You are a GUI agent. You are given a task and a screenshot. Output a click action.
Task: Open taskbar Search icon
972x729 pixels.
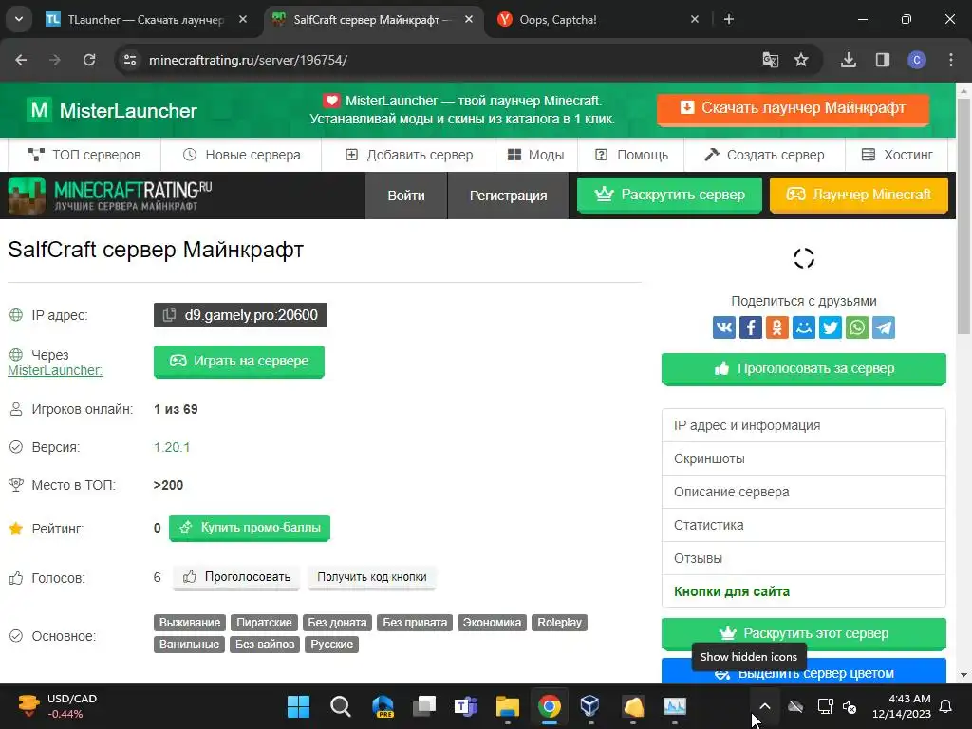(340, 706)
